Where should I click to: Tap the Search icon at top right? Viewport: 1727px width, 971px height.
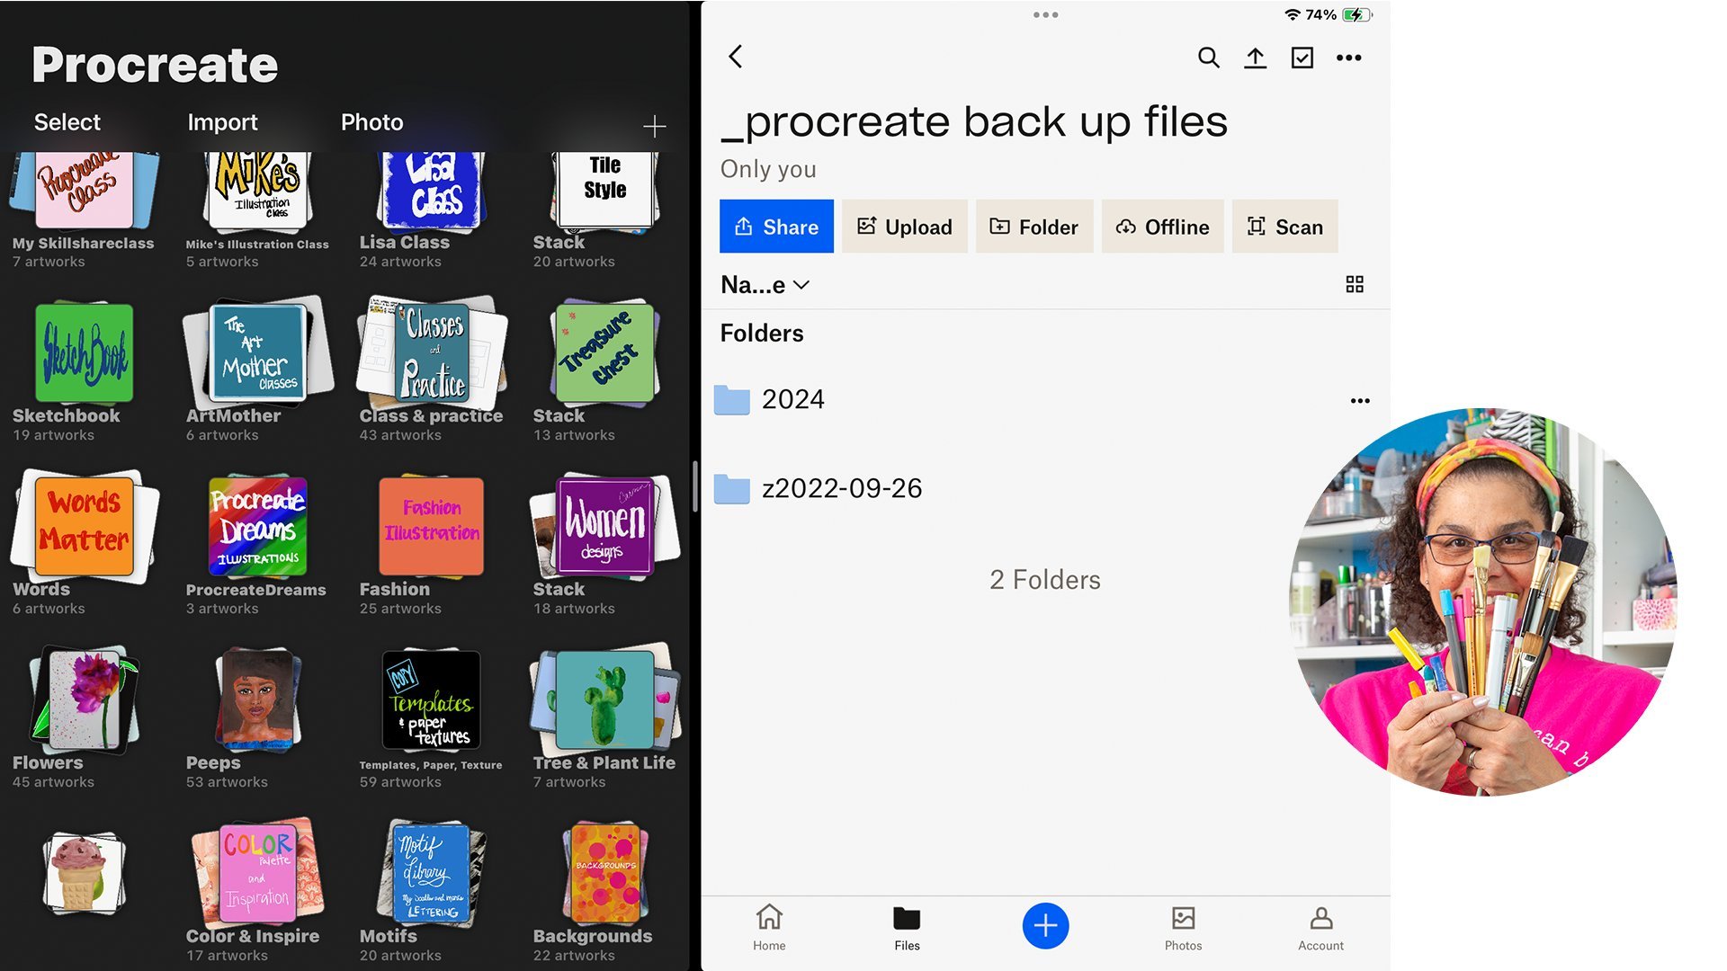coord(1207,57)
